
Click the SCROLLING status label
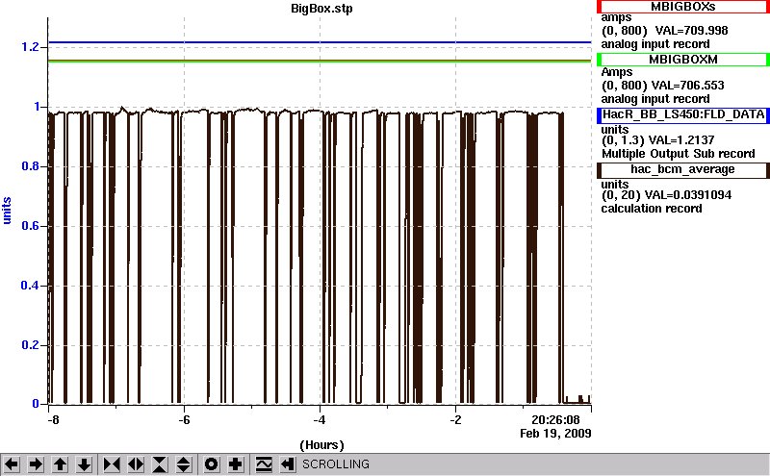(x=336, y=464)
